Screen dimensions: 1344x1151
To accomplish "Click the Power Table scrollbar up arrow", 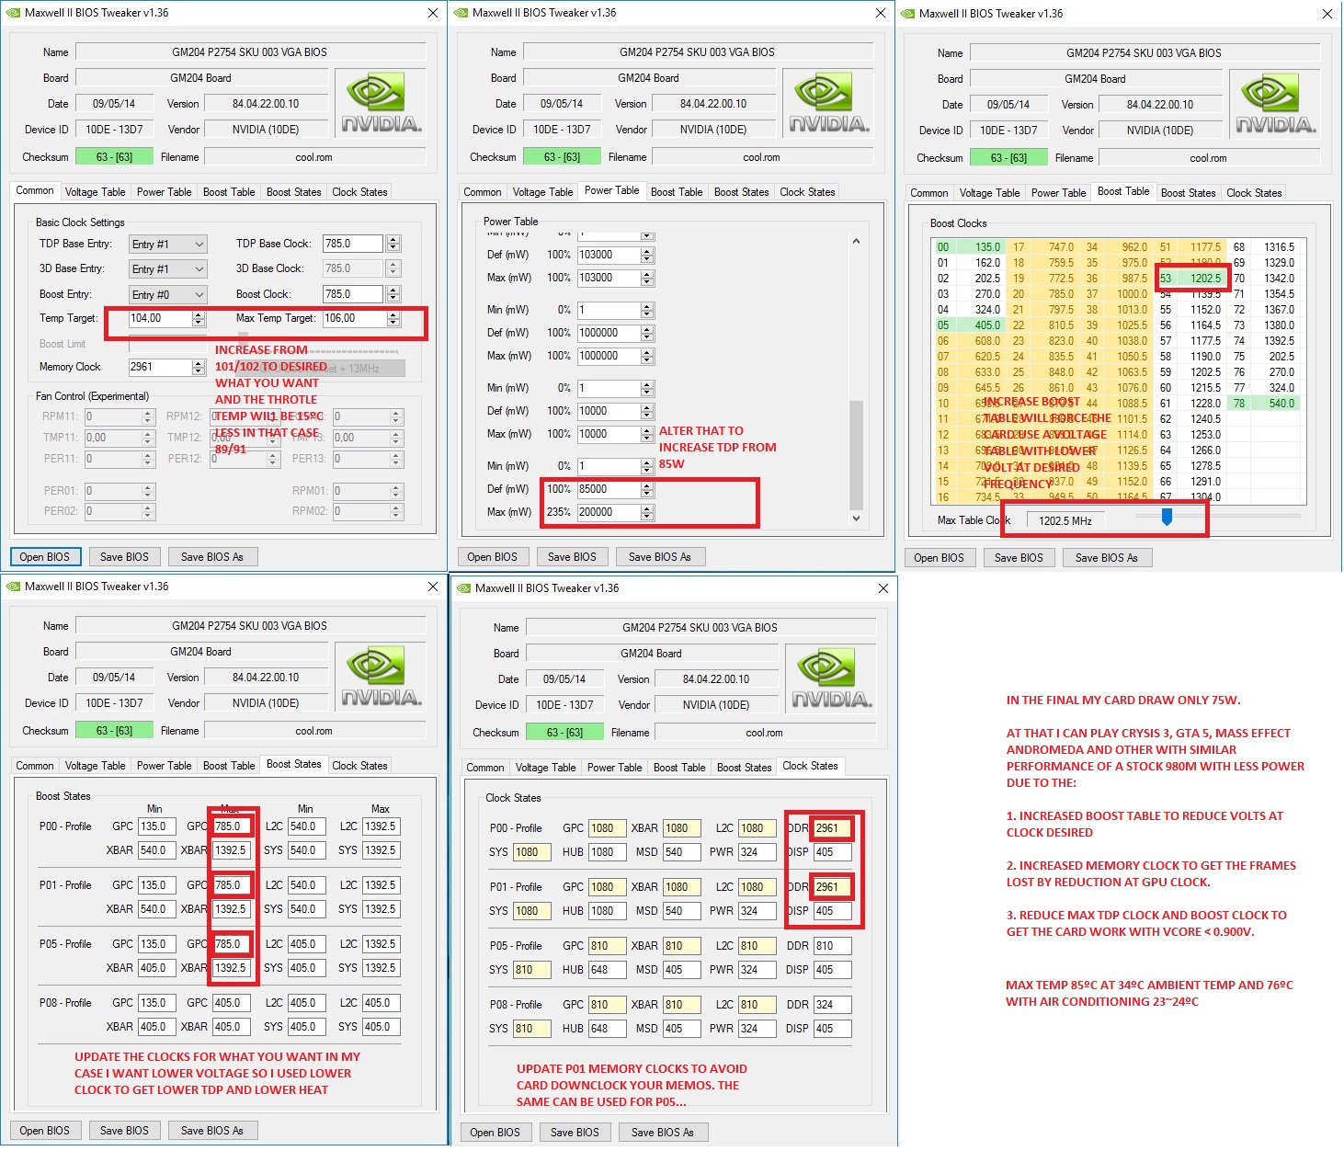I will click(856, 241).
